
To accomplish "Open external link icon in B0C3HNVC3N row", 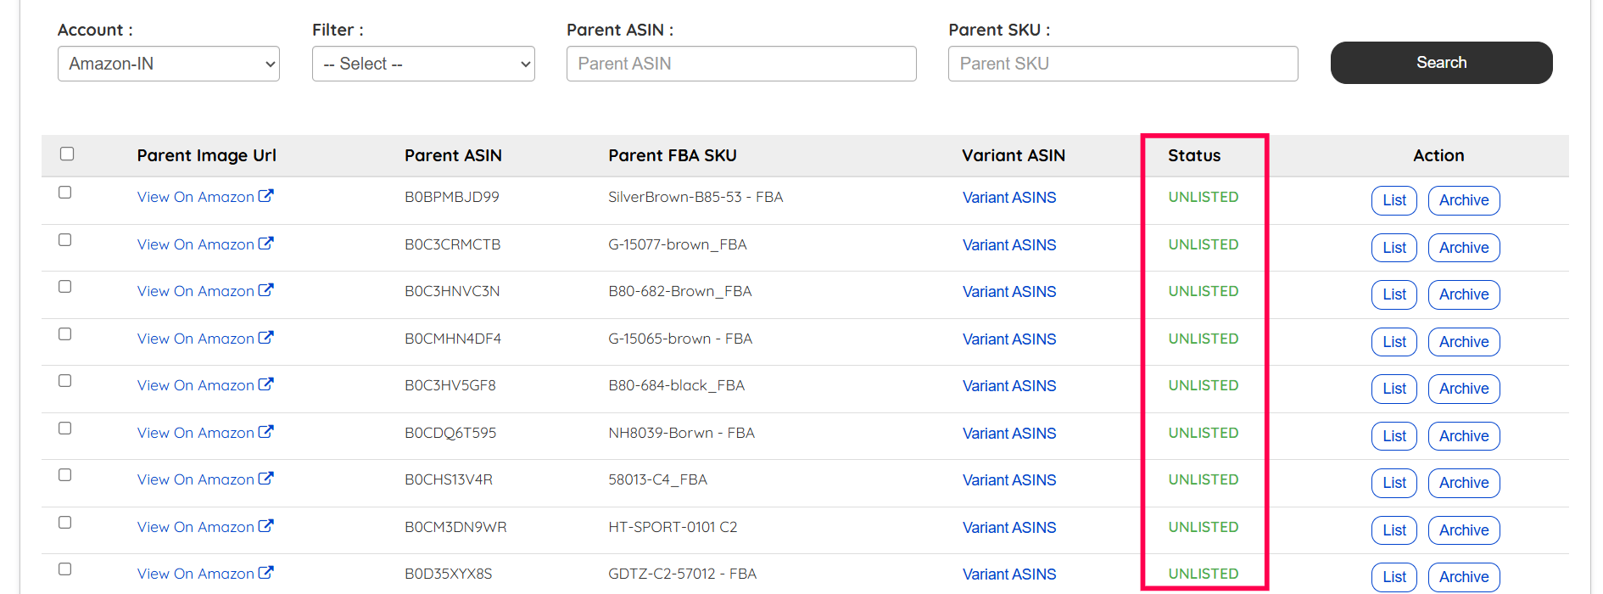I will (265, 290).
